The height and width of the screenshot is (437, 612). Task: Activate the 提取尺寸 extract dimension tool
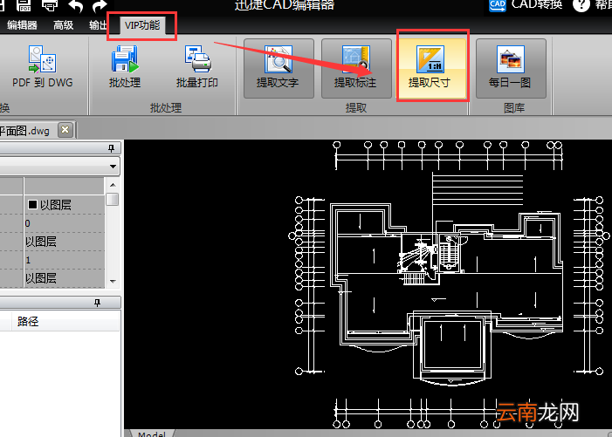pyautogui.click(x=430, y=68)
